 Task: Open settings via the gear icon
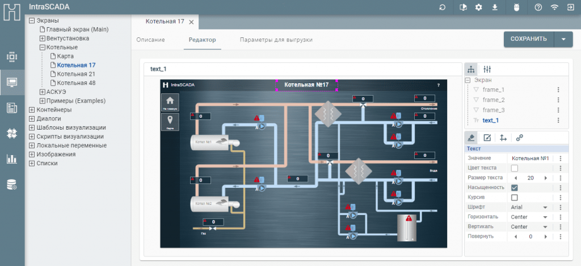coord(479,7)
